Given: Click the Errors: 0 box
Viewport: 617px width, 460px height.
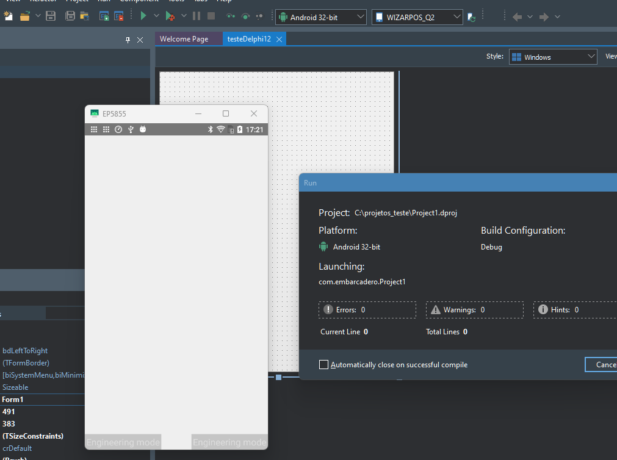Looking at the screenshot, I should pyautogui.click(x=367, y=310).
